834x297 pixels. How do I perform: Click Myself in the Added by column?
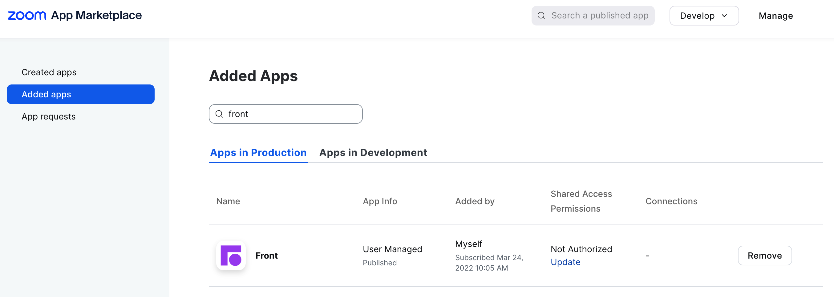(468, 244)
